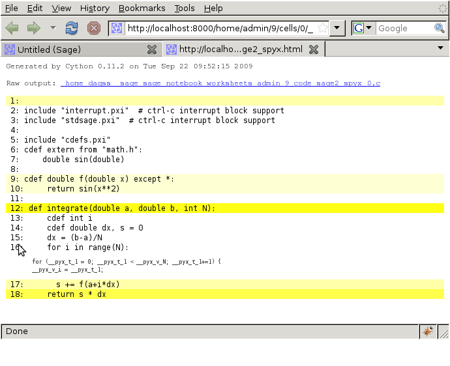Open the Bookmarks menu
450x366 pixels.
pos(142,8)
